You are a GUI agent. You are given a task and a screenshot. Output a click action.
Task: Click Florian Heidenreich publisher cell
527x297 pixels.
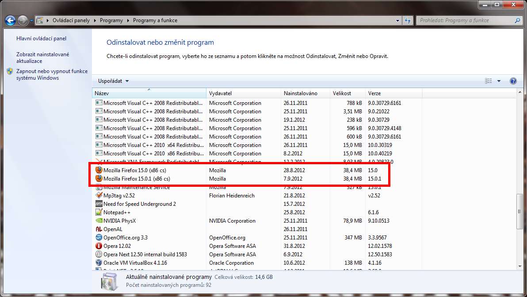pyautogui.click(x=232, y=196)
